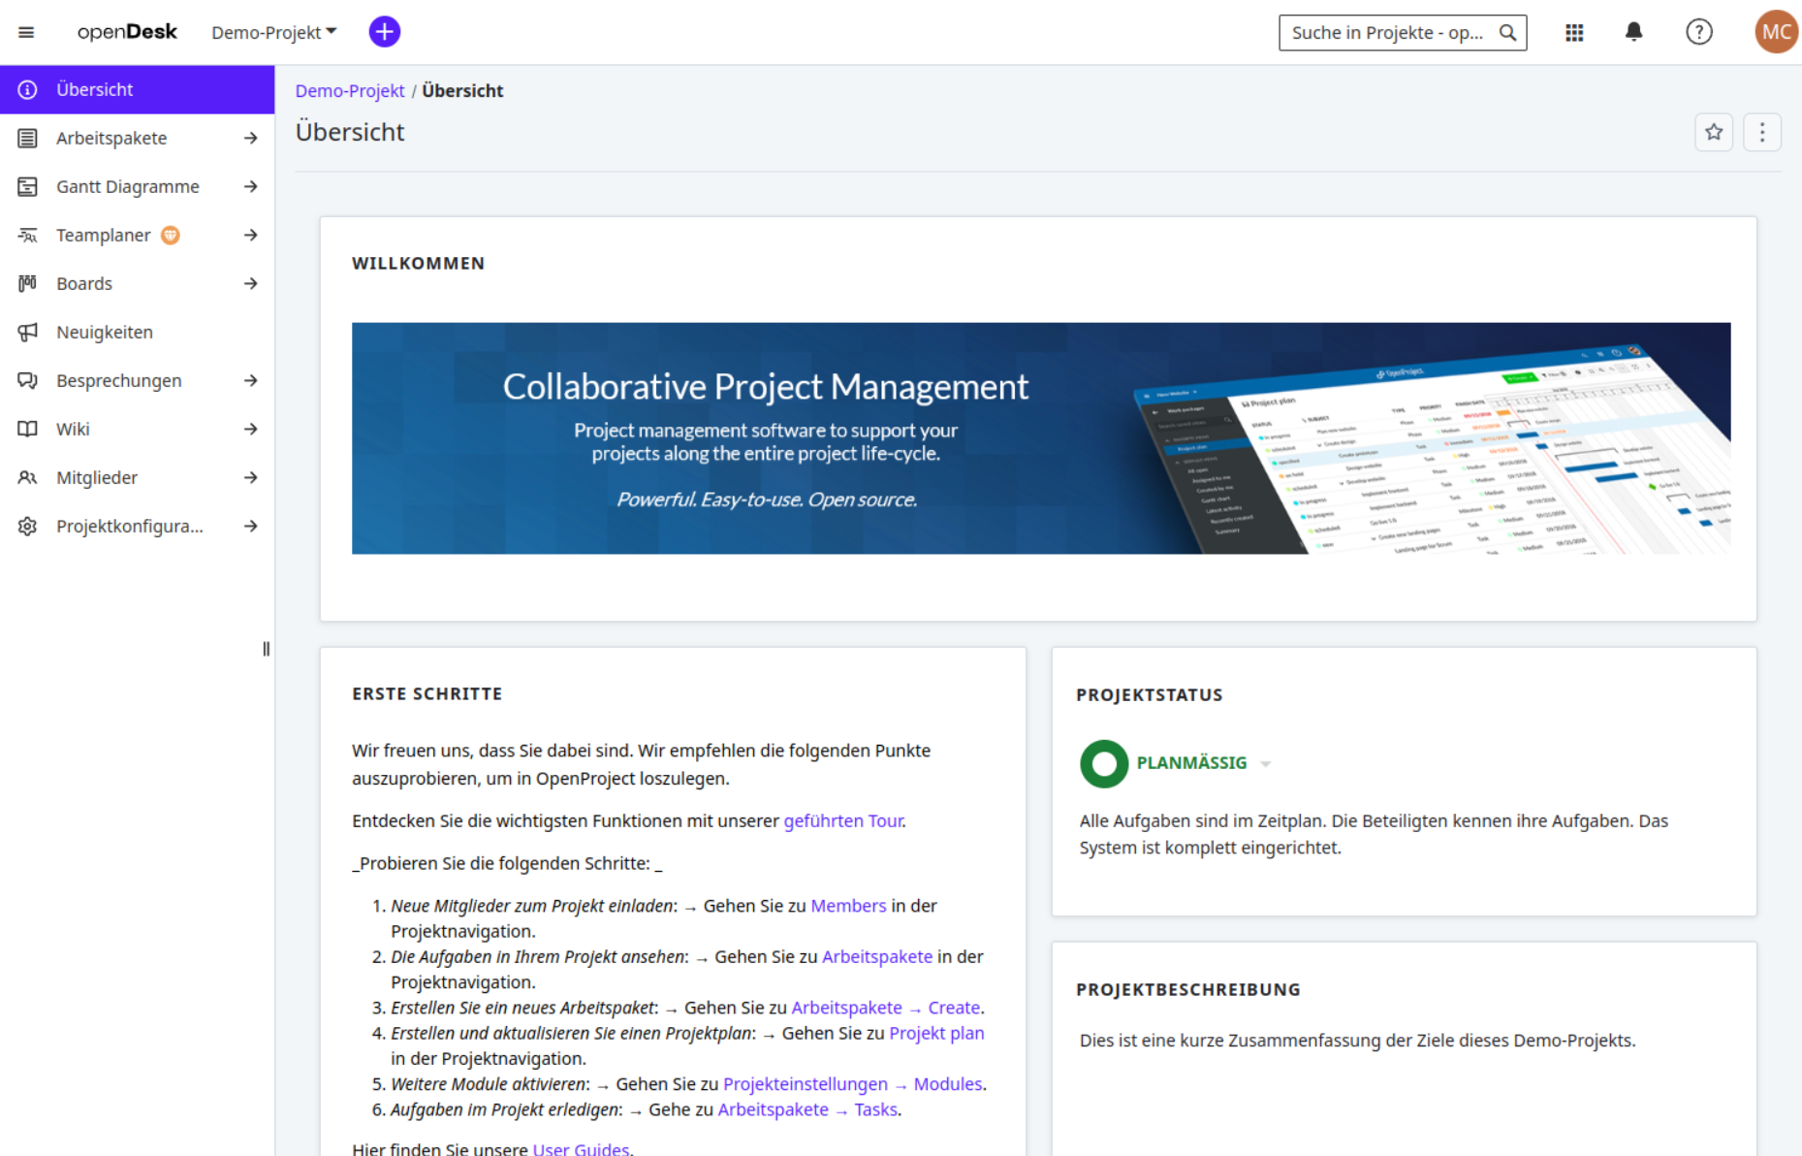Expand the Projektkonfiguration submenu arrow

(x=251, y=526)
